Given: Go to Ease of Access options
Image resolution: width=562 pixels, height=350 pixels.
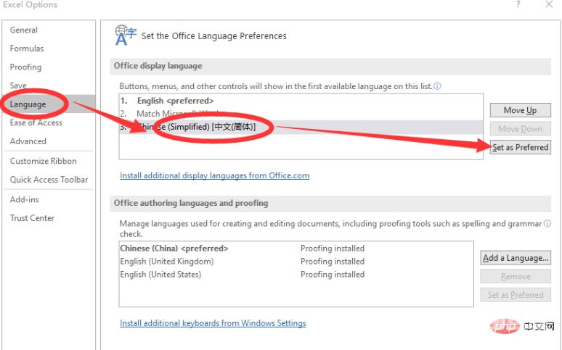Looking at the screenshot, I should [36, 123].
